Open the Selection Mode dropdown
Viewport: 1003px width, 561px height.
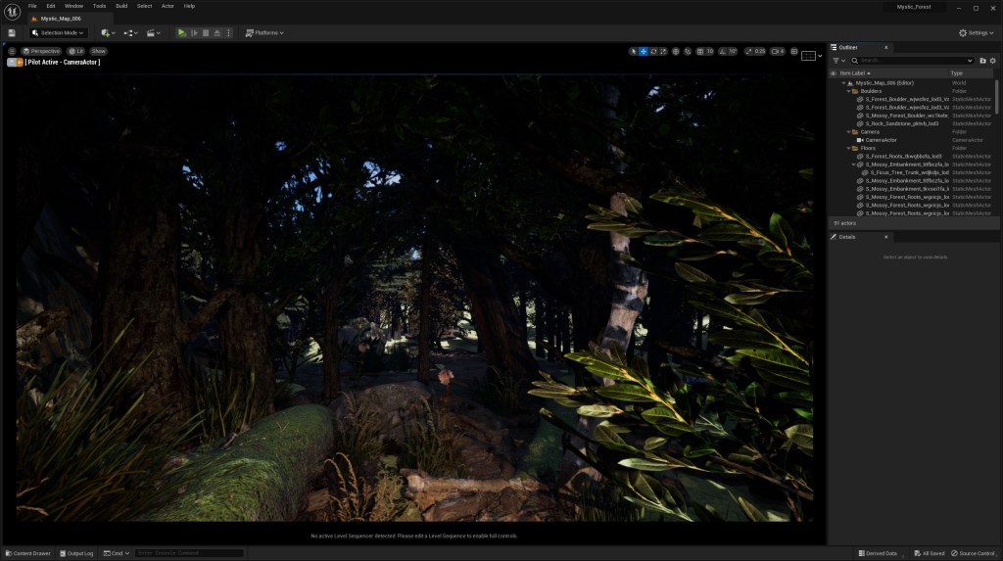coord(60,32)
